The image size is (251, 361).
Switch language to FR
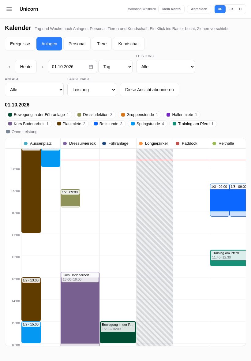click(230, 9)
